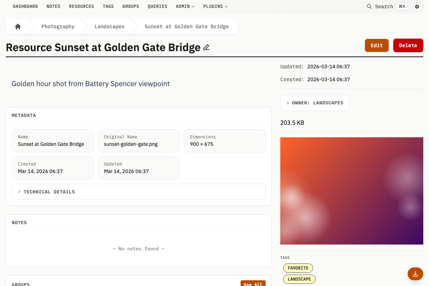Open the Photography breadcrumb link

pos(58,26)
